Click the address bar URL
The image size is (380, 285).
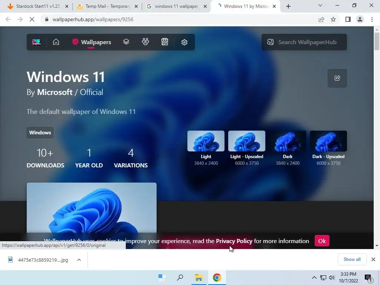point(93,19)
